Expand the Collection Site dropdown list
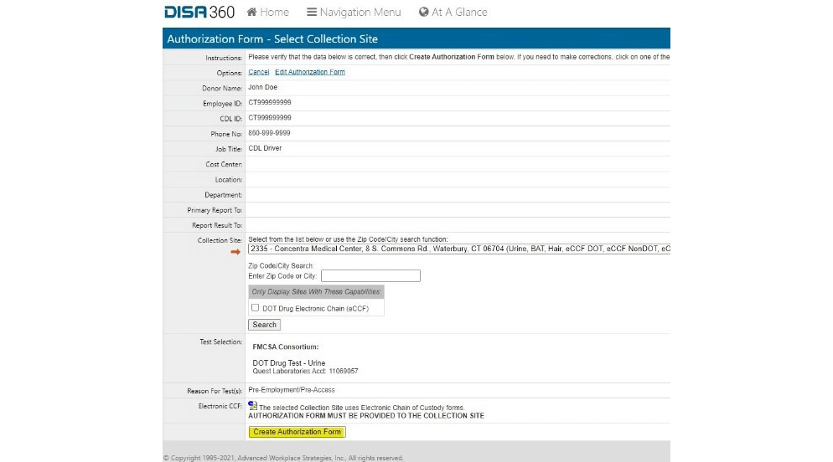 point(459,249)
